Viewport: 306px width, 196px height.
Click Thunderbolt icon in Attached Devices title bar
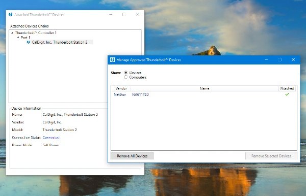[x=11, y=14]
